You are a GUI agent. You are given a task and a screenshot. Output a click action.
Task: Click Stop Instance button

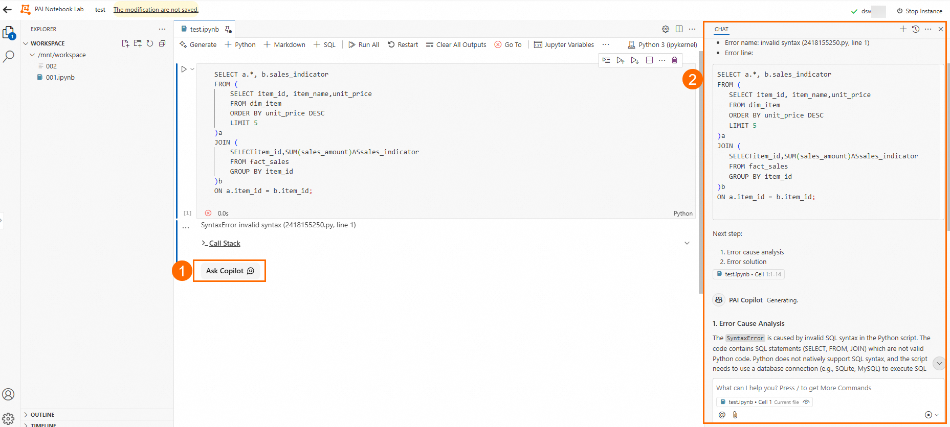[919, 11]
